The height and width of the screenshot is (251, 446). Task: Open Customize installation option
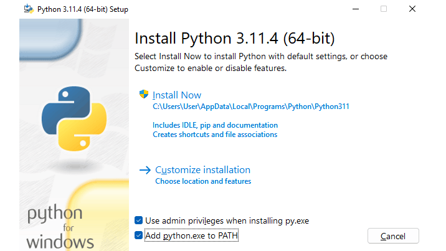coord(202,170)
